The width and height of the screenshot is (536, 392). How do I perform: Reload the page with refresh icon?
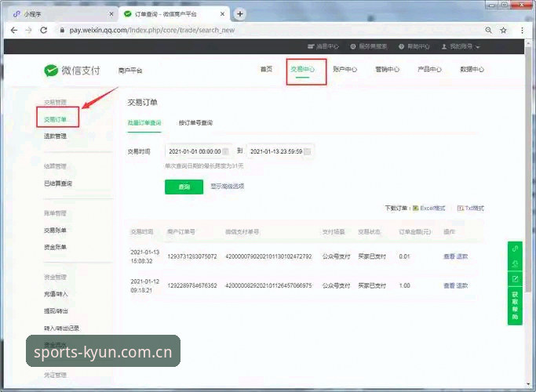click(x=43, y=30)
